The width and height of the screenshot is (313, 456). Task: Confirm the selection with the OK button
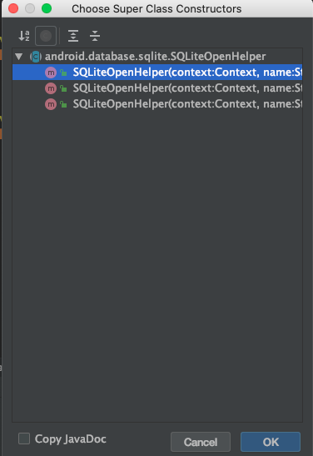coord(271,442)
